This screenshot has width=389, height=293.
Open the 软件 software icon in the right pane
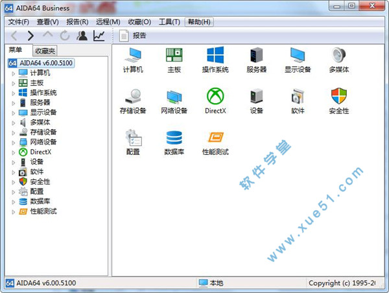click(298, 101)
